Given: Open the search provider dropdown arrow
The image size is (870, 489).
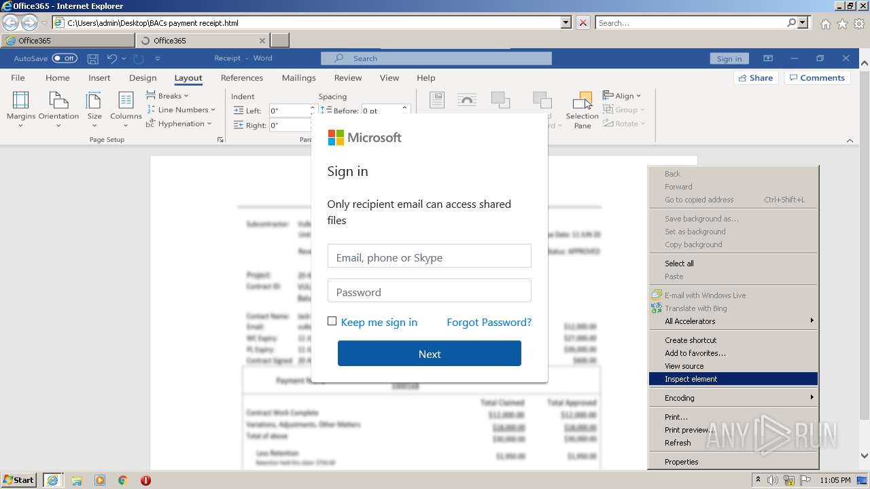Looking at the screenshot, I should tap(803, 22).
